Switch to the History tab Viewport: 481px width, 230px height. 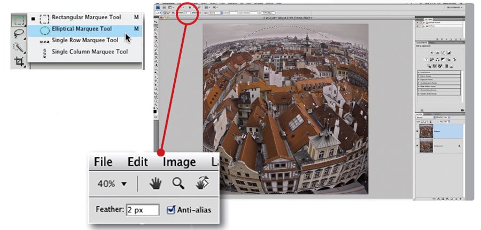coord(420,19)
